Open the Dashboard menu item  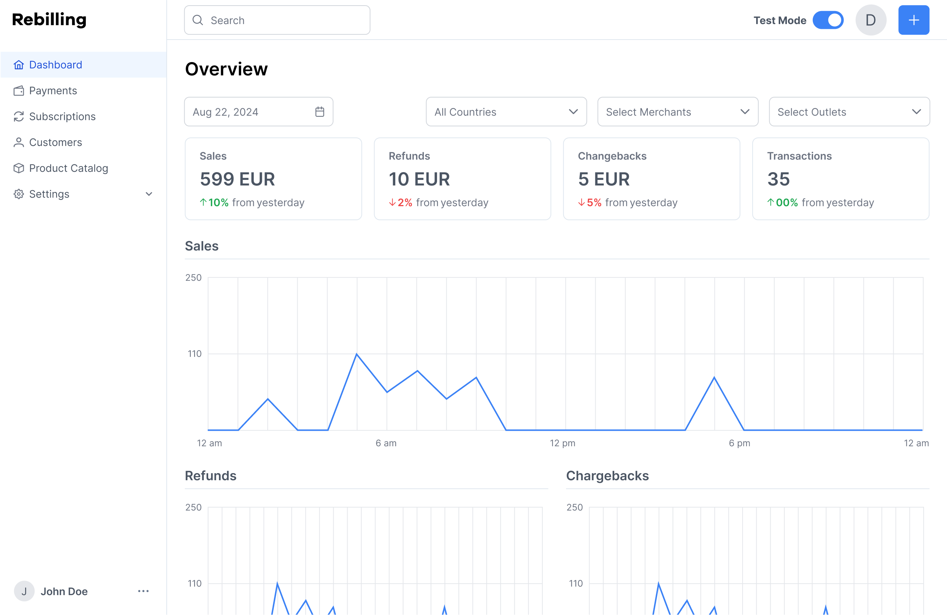tap(84, 65)
